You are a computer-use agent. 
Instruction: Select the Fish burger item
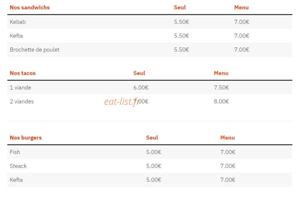(x=15, y=152)
